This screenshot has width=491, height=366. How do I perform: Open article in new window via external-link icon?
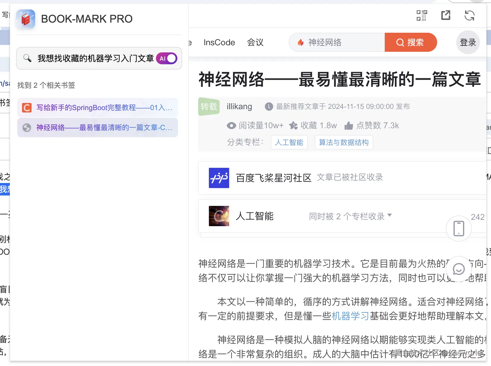[x=445, y=15]
